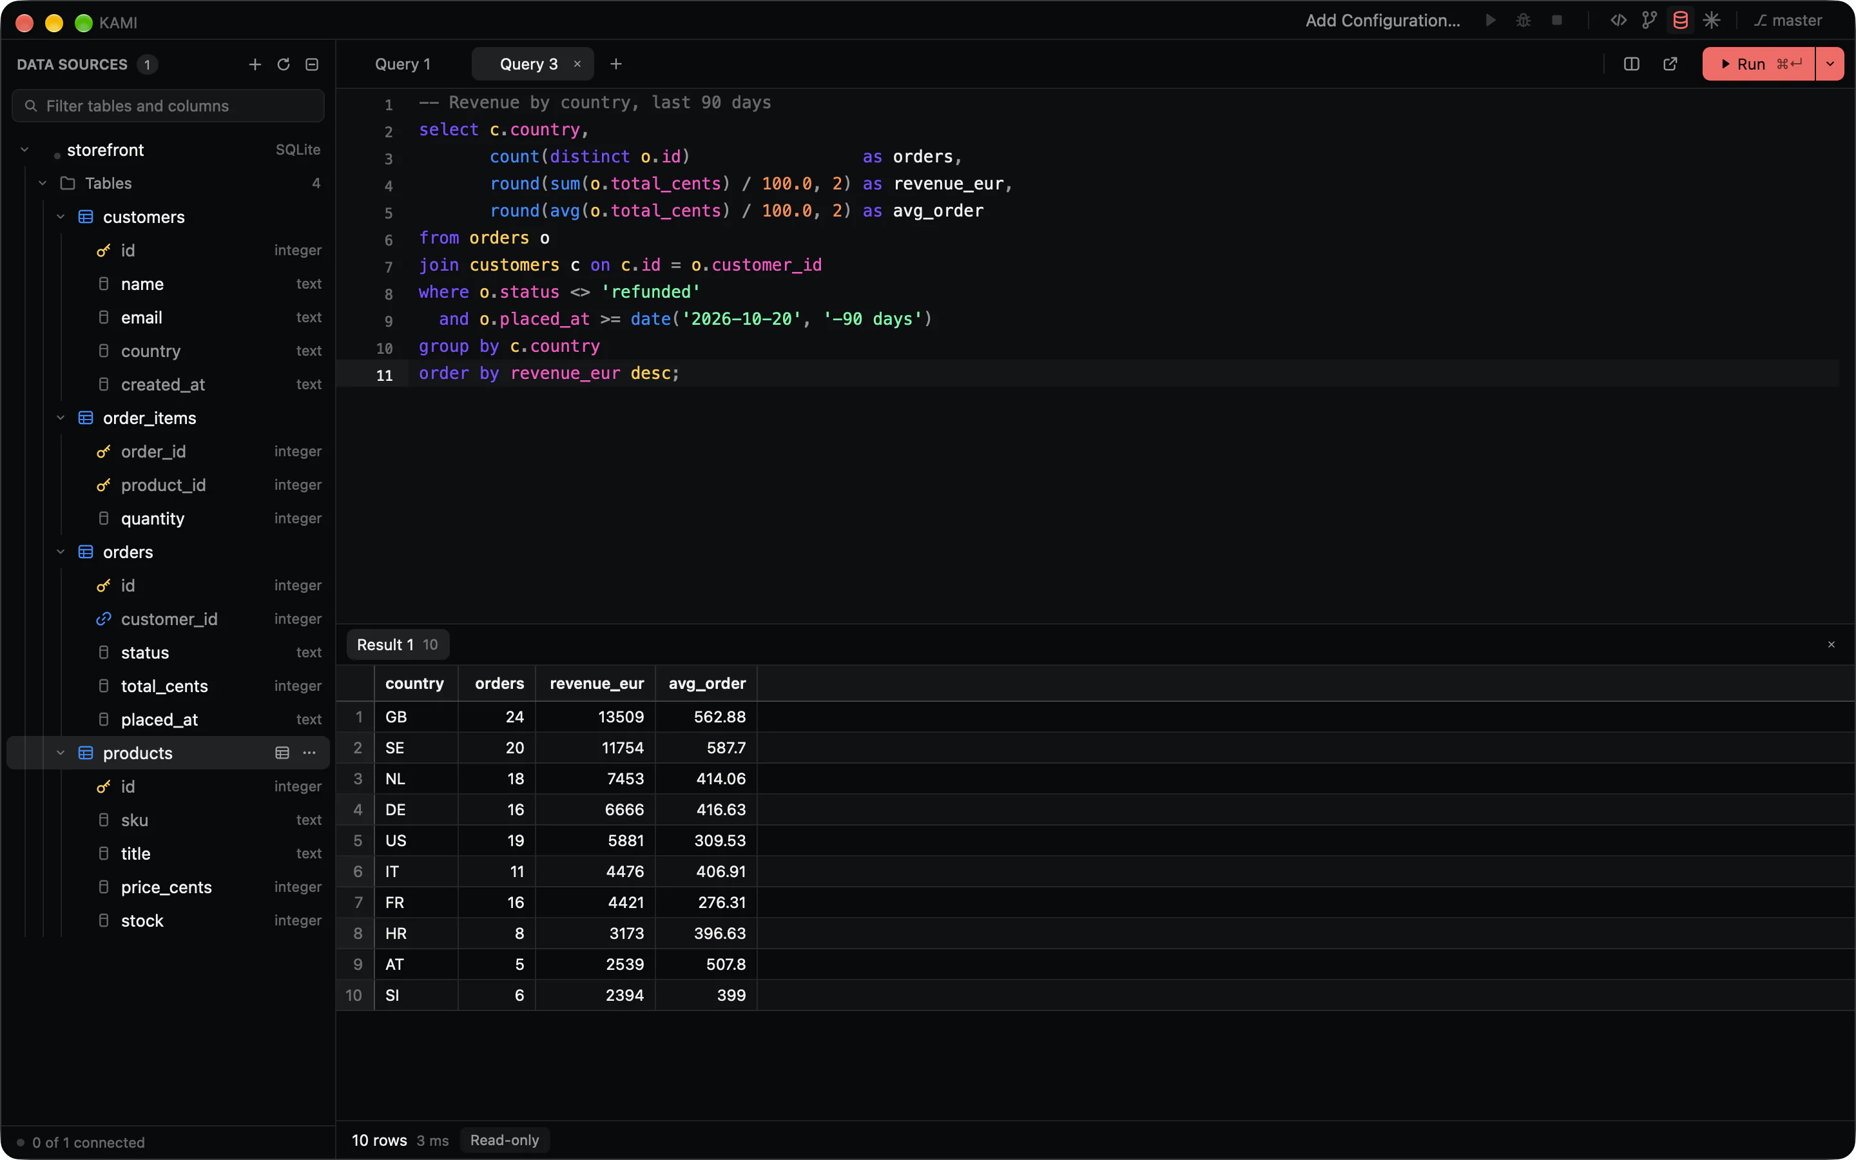Click the orders table icon
This screenshot has width=1856, height=1160.
point(86,552)
